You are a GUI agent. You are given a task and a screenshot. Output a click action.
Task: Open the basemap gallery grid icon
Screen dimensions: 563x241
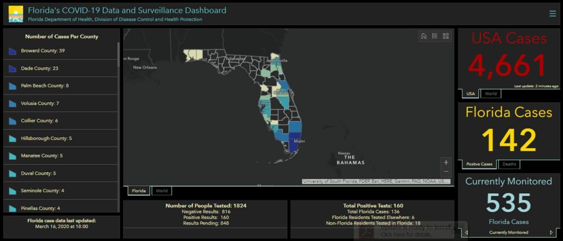[445, 36]
